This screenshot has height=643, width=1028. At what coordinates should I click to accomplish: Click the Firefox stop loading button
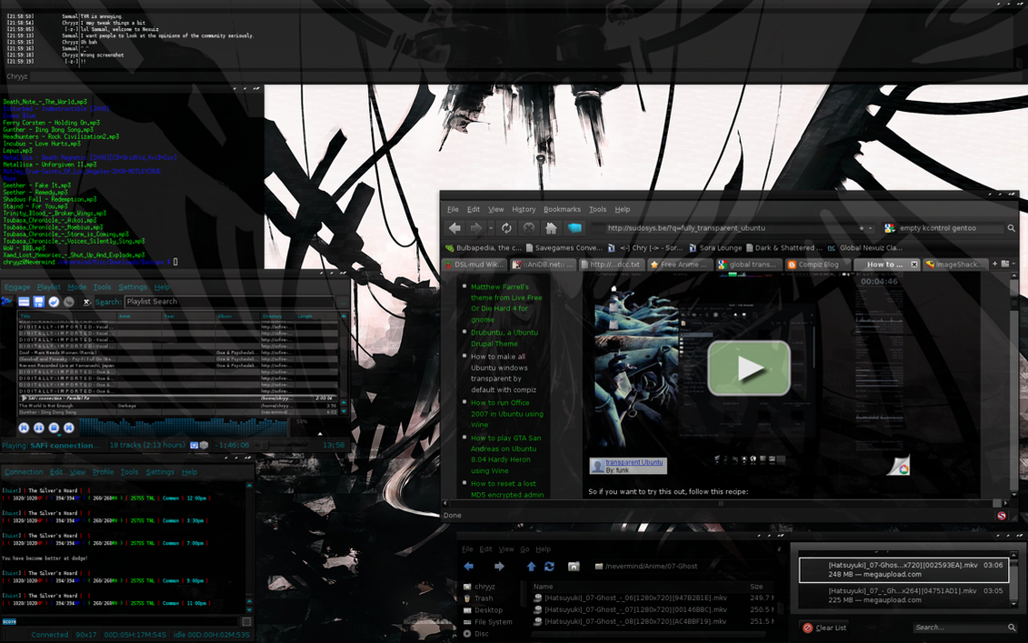point(528,227)
